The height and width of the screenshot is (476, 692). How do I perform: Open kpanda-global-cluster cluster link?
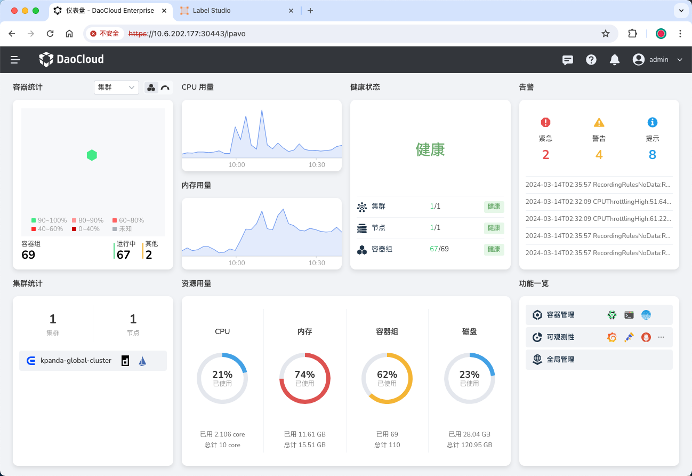(x=76, y=361)
